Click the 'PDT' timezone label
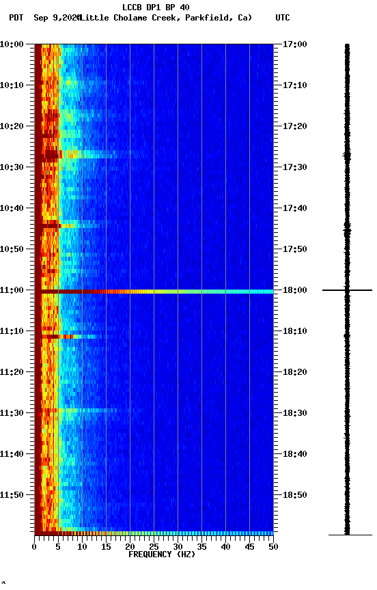Viewport: 377px width, 590px height. click(16, 18)
